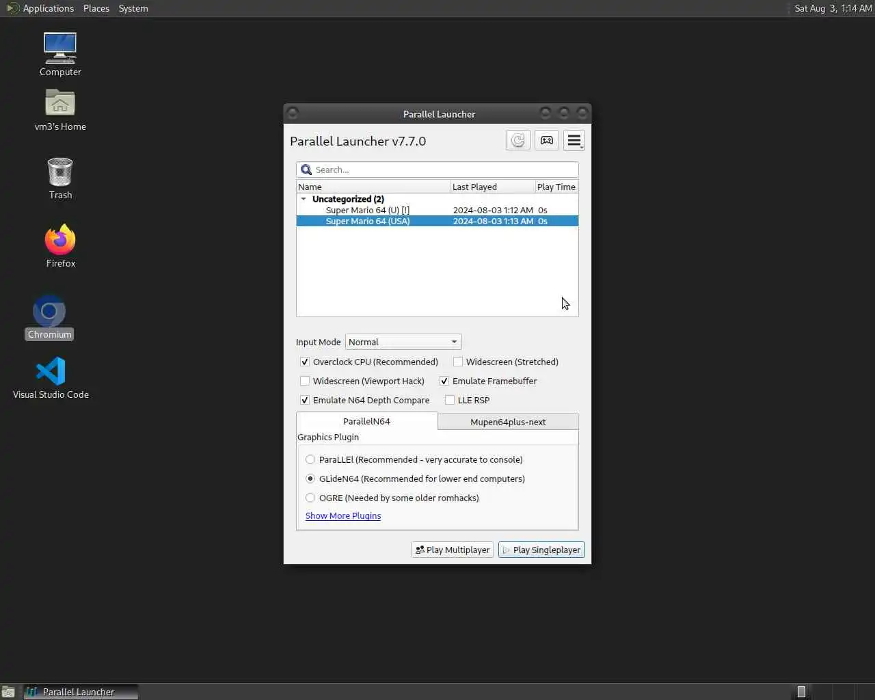This screenshot has width=875, height=700.
Task: Toggle Emulate Framebuffer checkbox
Action: [x=444, y=381]
